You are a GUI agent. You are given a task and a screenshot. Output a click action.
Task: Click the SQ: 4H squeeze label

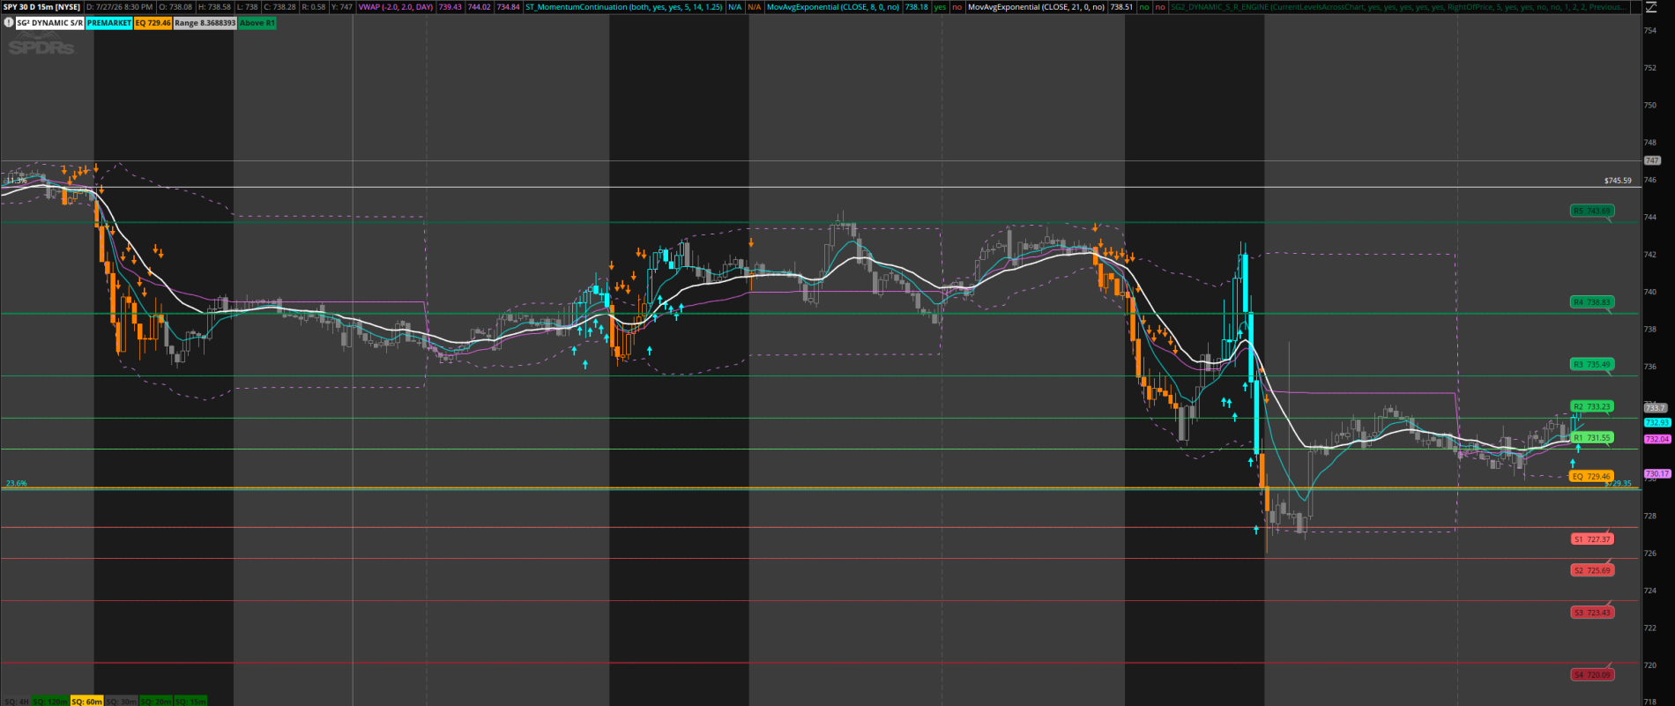pyautogui.click(x=17, y=702)
